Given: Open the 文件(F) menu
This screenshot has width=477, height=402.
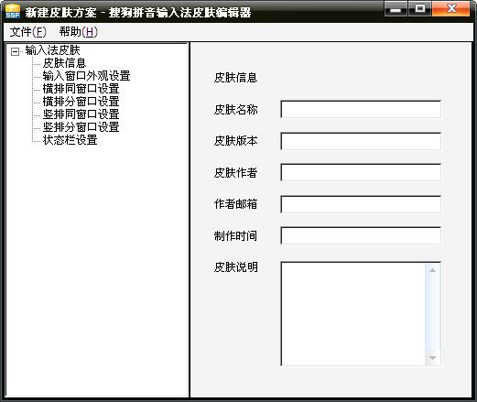Looking at the screenshot, I should (27, 32).
